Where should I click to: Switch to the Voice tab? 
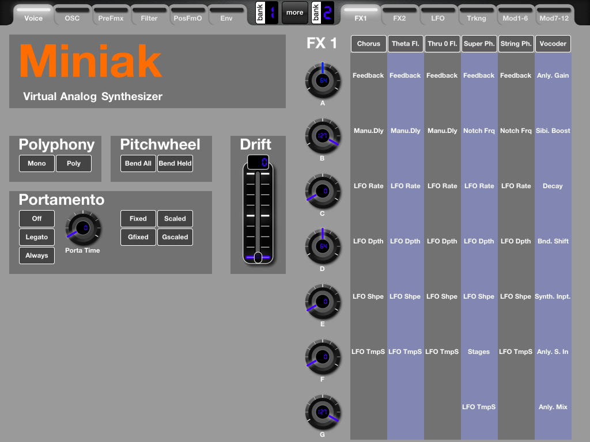[x=33, y=15]
